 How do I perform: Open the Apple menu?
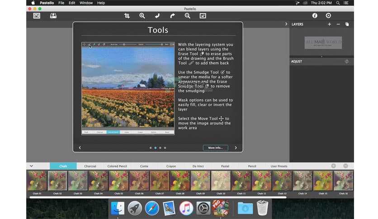(33, 3)
